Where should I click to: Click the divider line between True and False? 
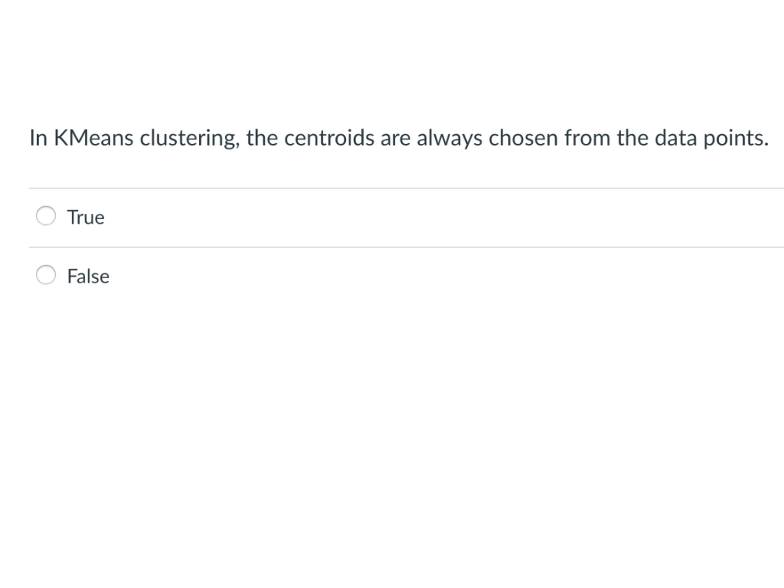[406, 247]
